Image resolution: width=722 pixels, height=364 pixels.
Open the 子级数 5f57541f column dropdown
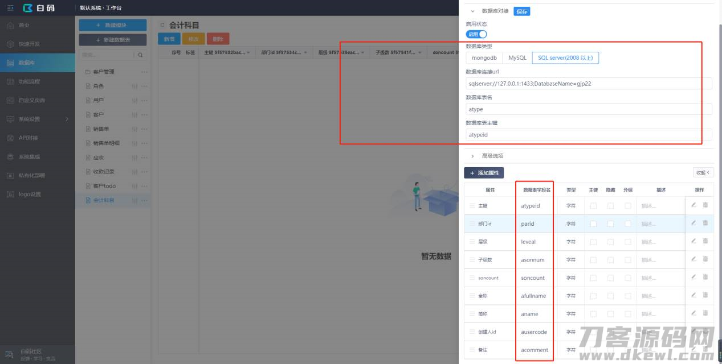click(420, 52)
